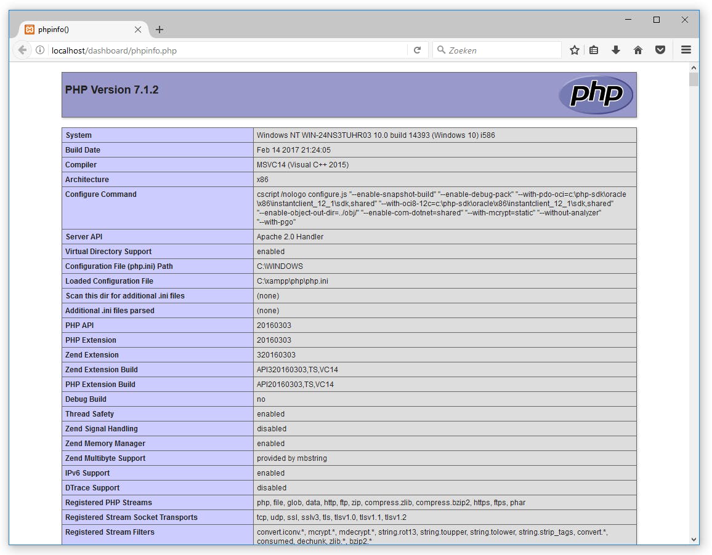Click the Compiler label

[x=81, y=165]
